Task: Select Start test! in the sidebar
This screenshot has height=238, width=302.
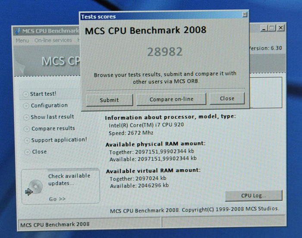Action: pyautogui.click(x=43, y=94)
